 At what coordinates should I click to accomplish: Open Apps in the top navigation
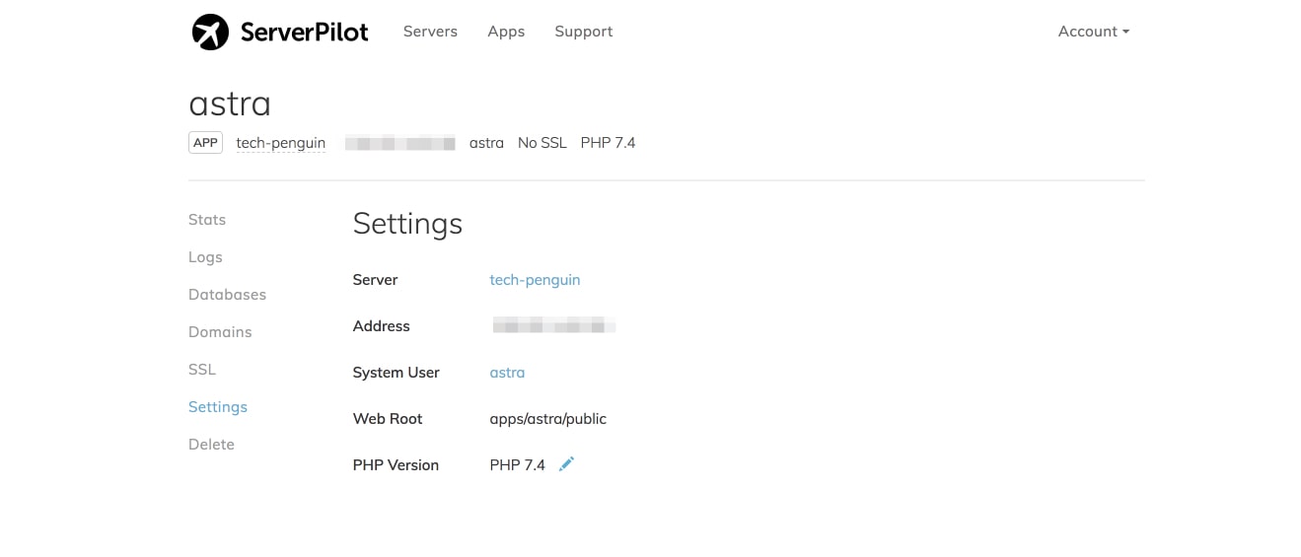[506, 32]
